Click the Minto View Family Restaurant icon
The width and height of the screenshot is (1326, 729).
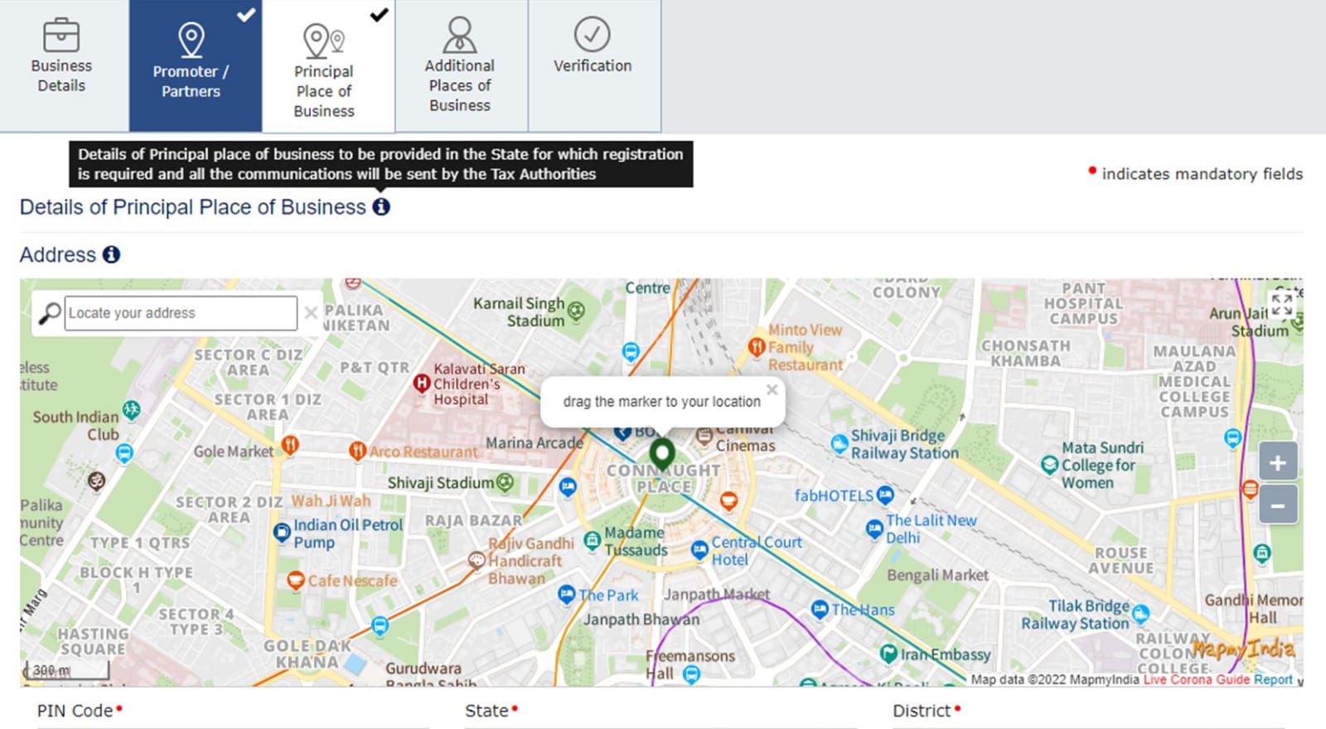[x=756, y=347]
